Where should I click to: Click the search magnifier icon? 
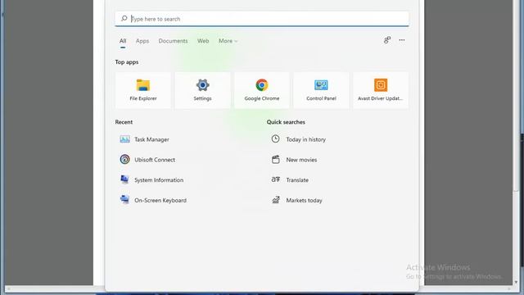(x=124, y=18)
